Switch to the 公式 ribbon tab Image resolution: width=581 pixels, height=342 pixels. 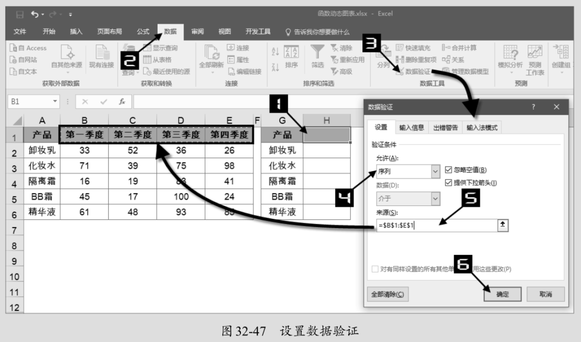143,32
